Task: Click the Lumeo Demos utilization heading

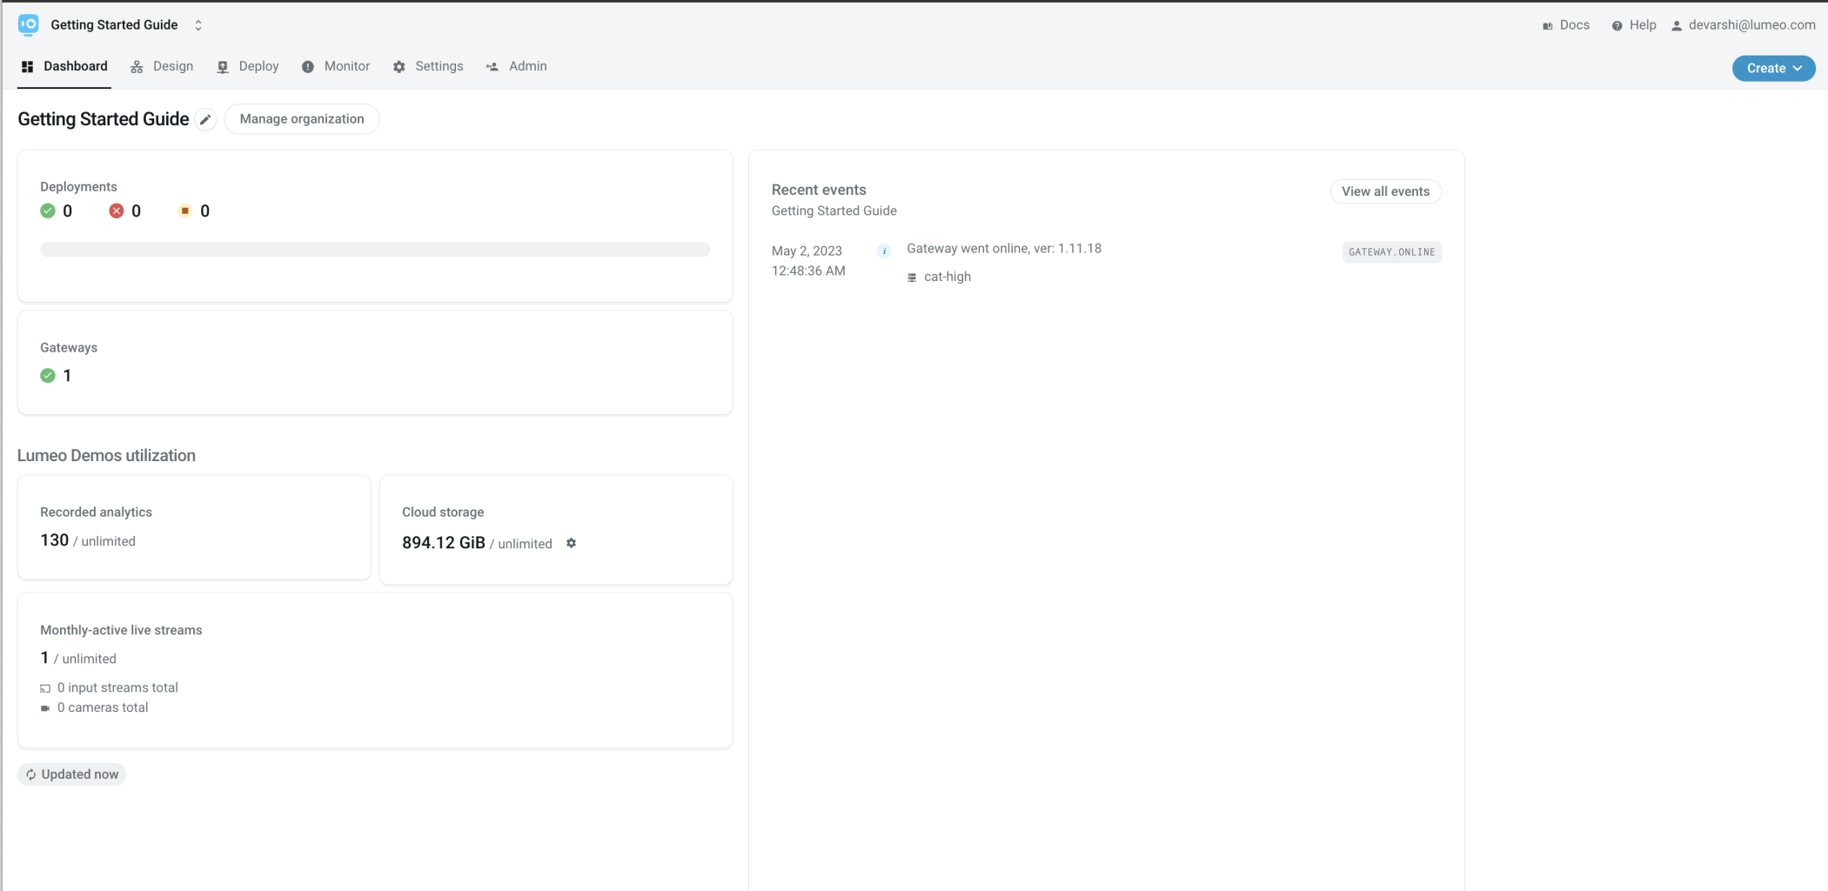Action: tap(106, 455)
